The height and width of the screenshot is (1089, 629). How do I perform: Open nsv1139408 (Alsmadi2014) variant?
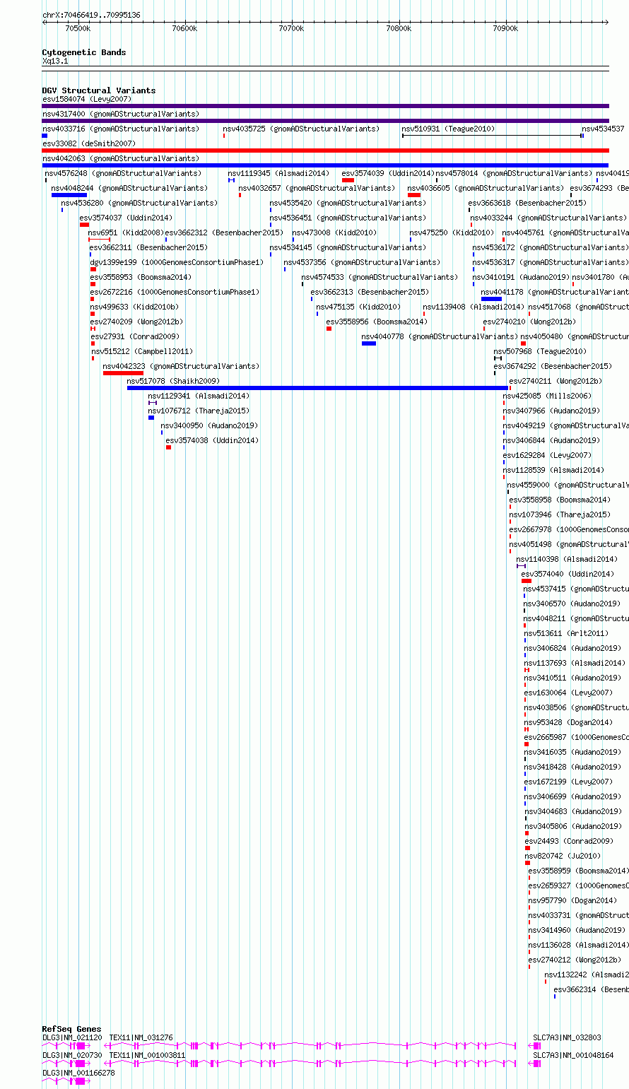click(x=474, y=307)
